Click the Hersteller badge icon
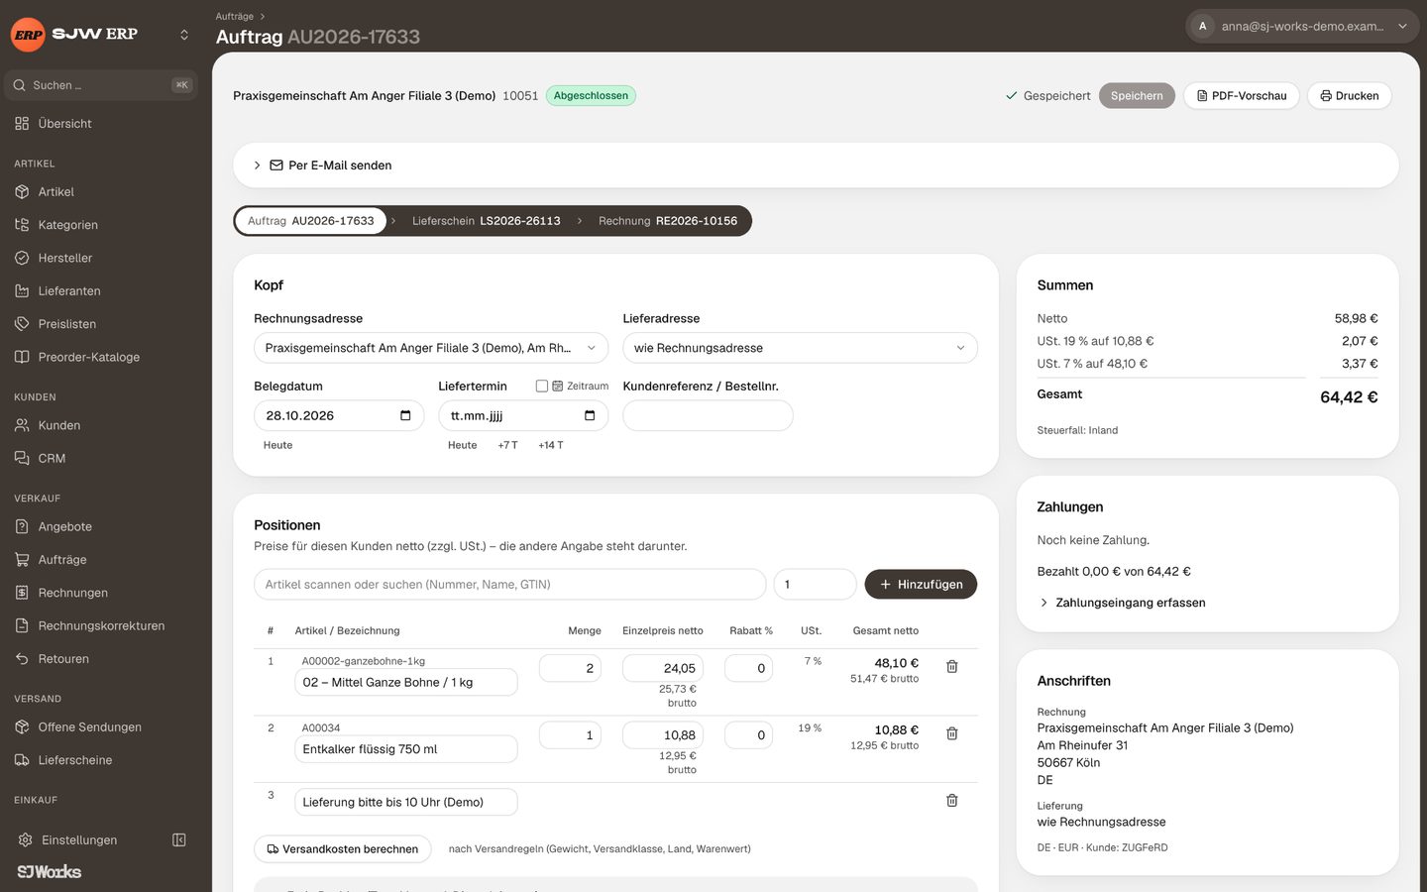The width and height of the screenshot is (1427, 892). tap(22, 258)
